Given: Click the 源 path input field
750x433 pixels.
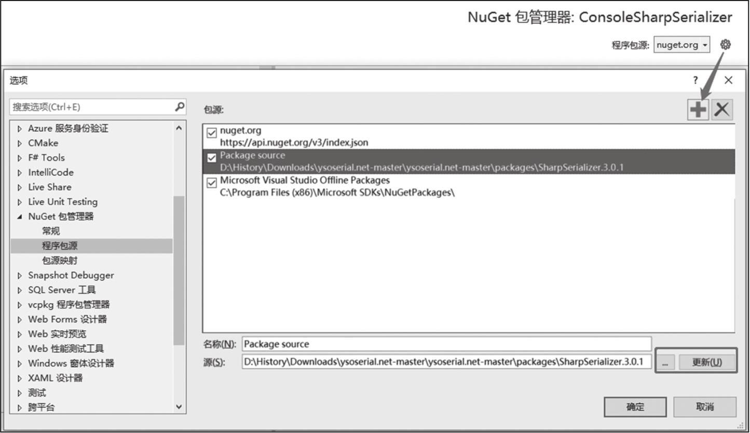Looking at the screenshot, I should coord(446,361).
